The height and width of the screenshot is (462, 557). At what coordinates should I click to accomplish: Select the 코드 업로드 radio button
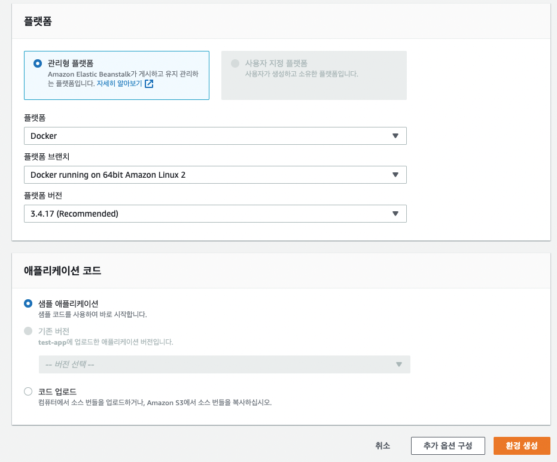(x=28, y=391)
